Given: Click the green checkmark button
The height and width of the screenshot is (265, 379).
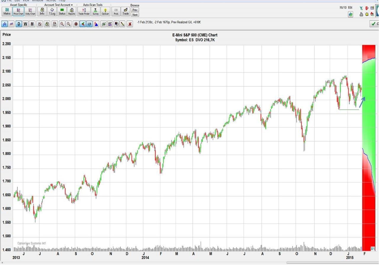Looking at the screenshot, I should point(374,24).
